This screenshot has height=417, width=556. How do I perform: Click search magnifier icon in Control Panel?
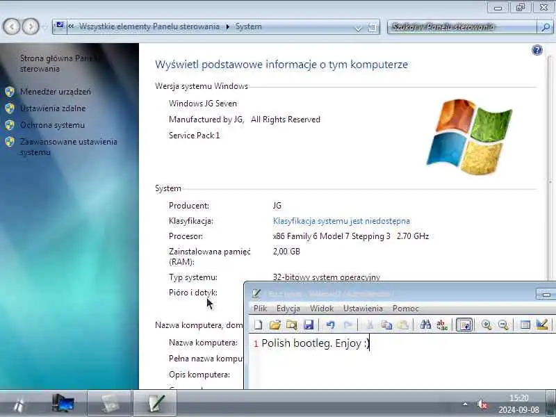point(546,27)
